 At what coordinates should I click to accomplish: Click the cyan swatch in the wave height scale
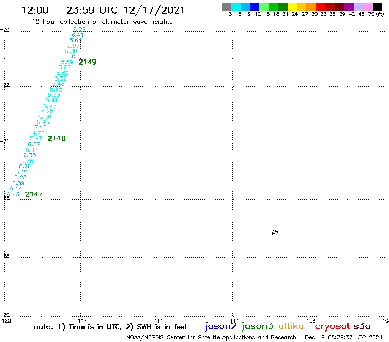tap(236, 6)
